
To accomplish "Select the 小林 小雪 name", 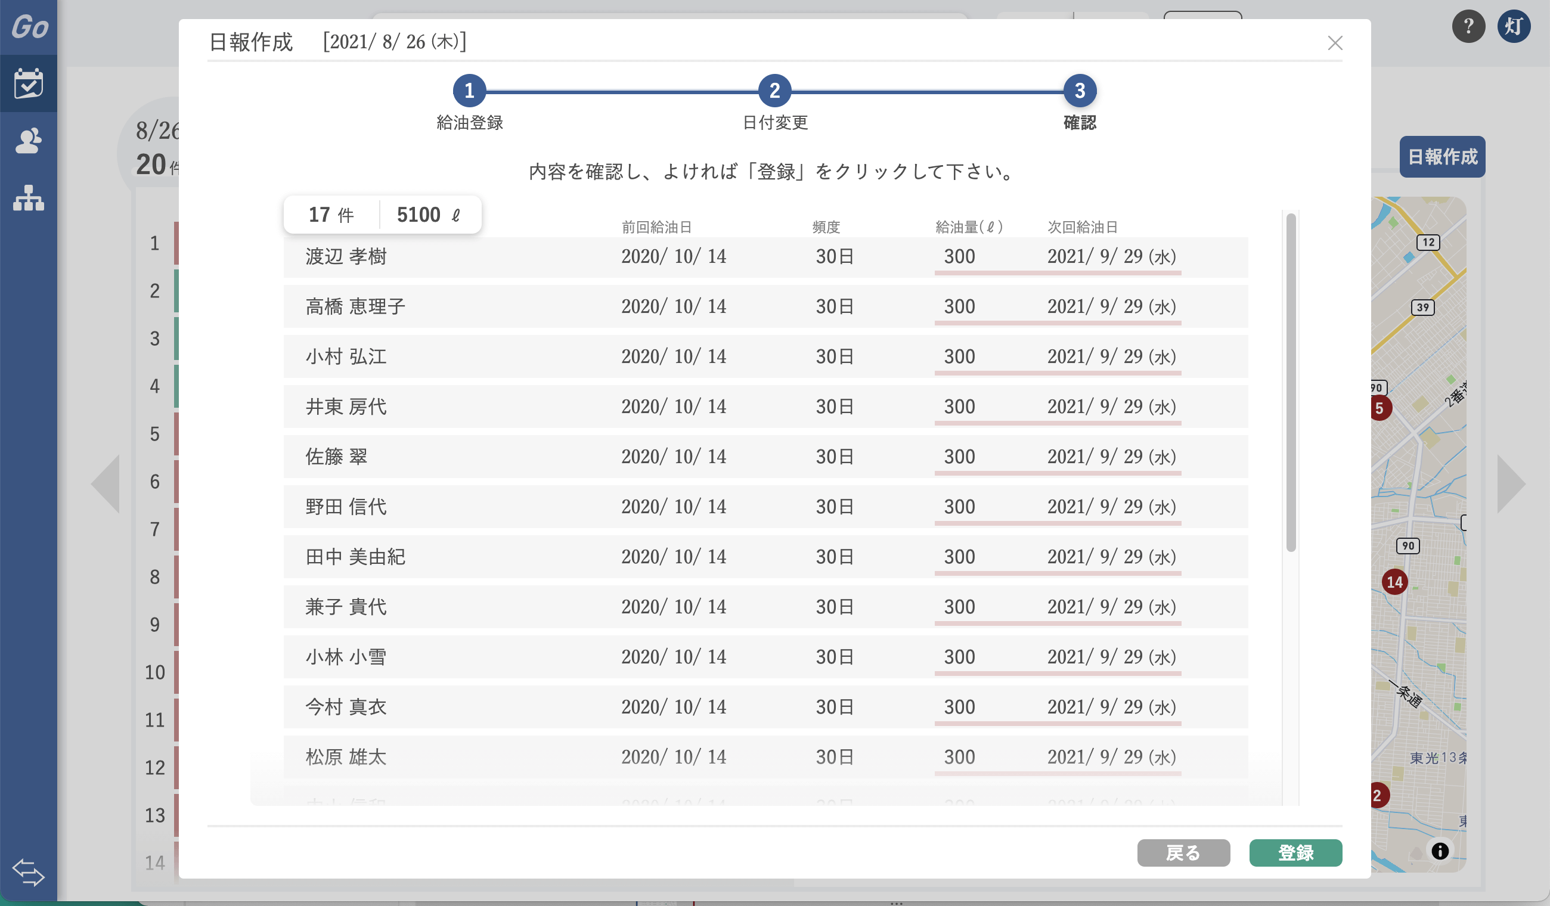I will pos(346,657).
